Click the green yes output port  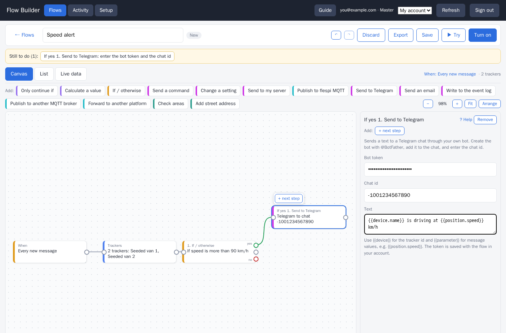[256, 245]
